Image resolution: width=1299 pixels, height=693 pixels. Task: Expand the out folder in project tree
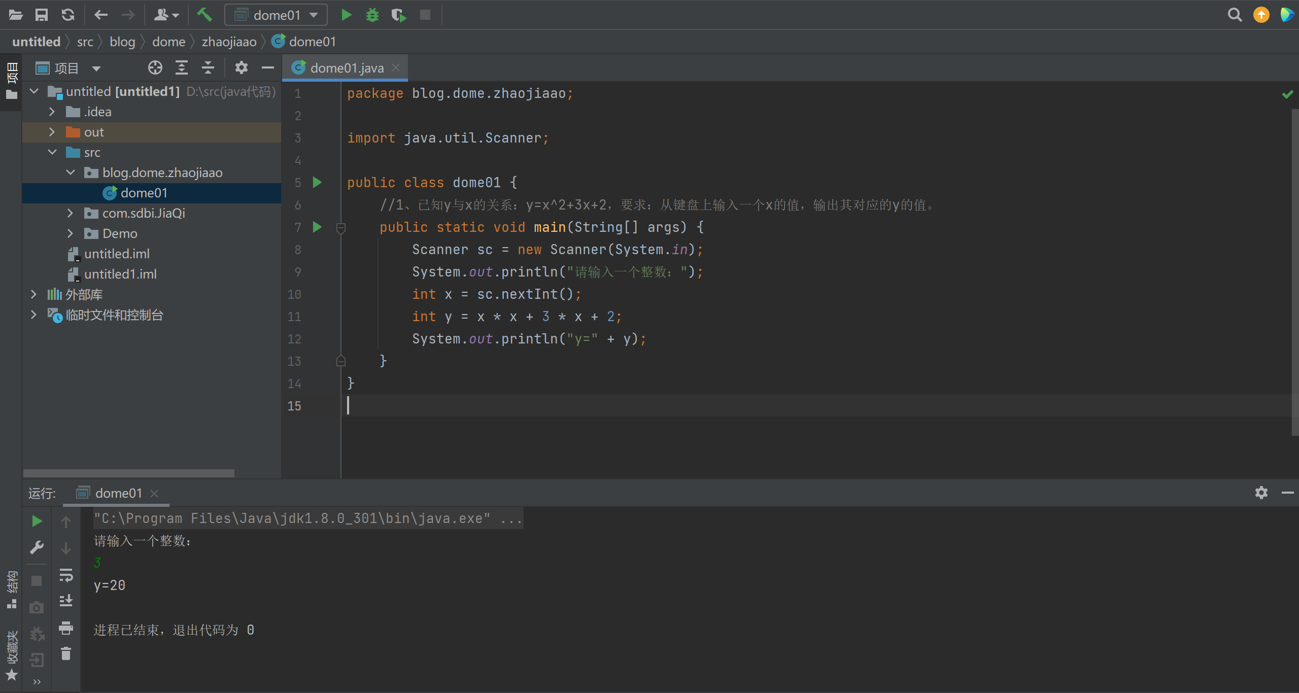pos(52,132)
